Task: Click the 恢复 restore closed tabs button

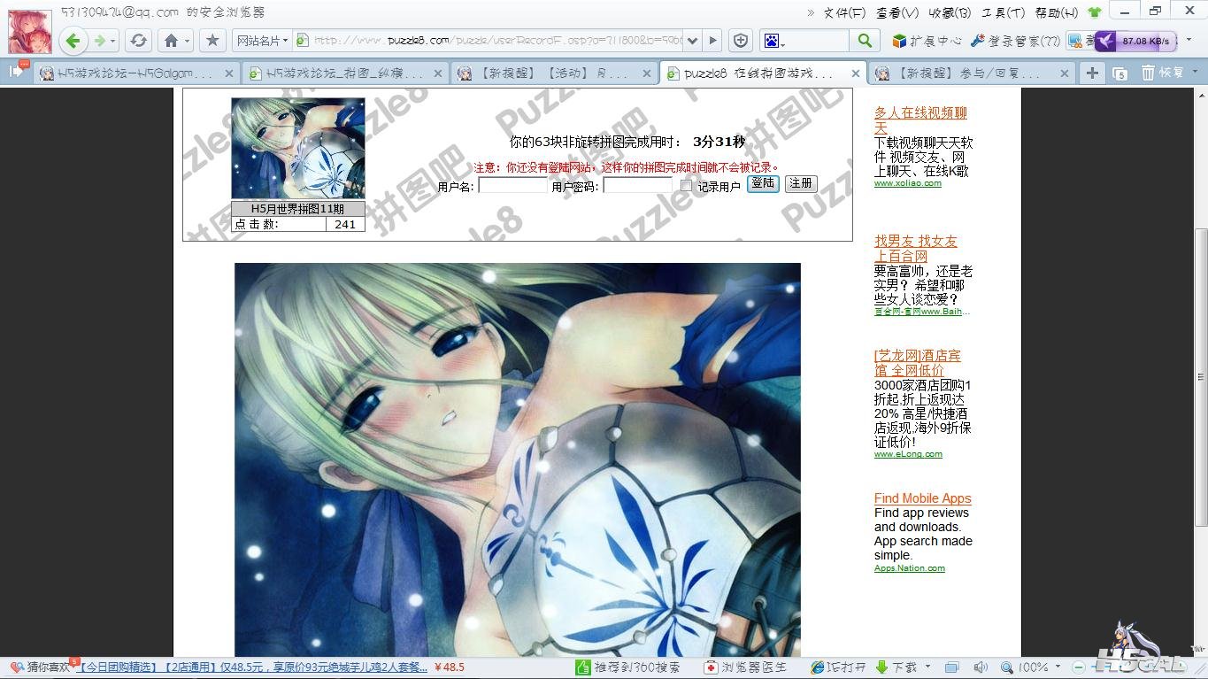Action: coord(1162,73)
